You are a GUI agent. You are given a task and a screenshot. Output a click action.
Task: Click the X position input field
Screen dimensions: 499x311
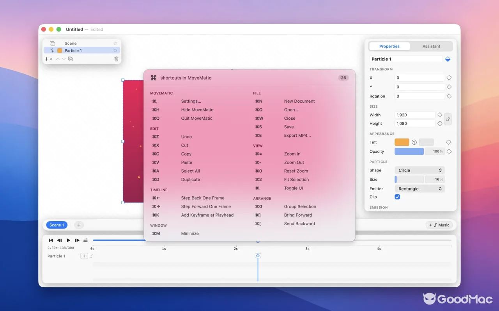(x=419, y=78)
